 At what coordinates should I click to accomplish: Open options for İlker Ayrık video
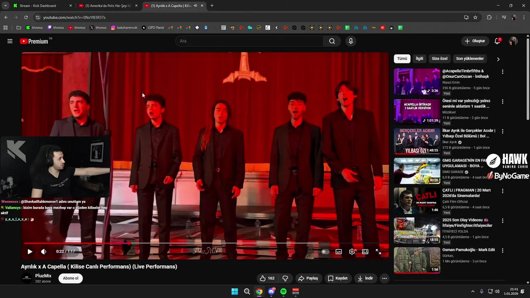pyautogui.click(x=503, y=131)
